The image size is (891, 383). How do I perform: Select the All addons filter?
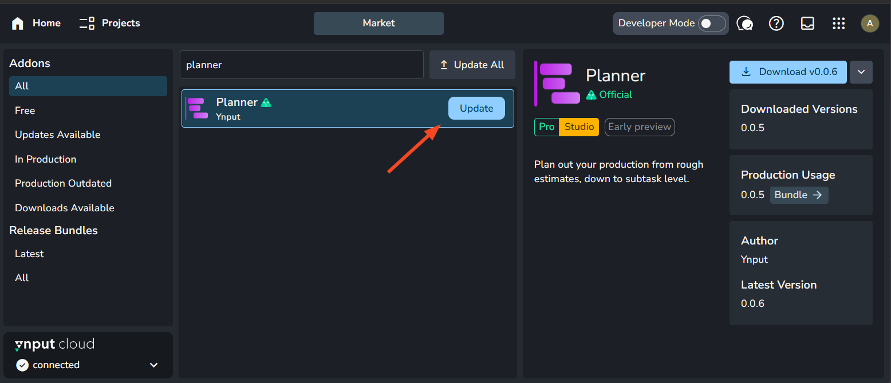(x=88, y=86)
